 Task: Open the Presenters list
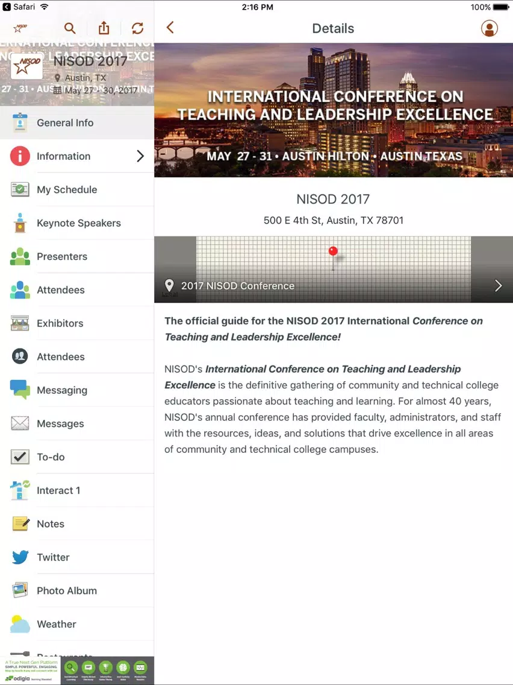click(x=77, y=256)
